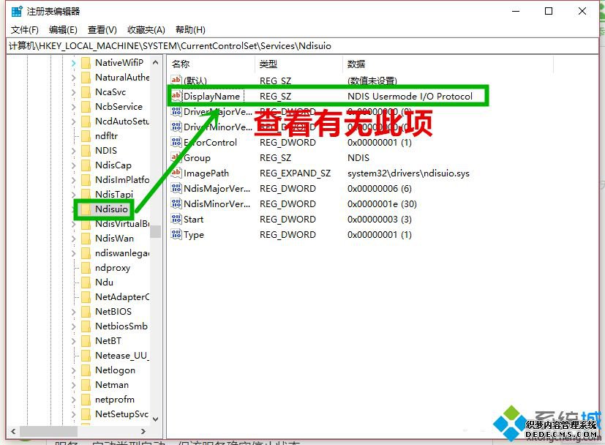Select the NdisTapi key in tree
The width and height of the screenshot is (605, 445).
pyautogui.click(x=114, y=195)
